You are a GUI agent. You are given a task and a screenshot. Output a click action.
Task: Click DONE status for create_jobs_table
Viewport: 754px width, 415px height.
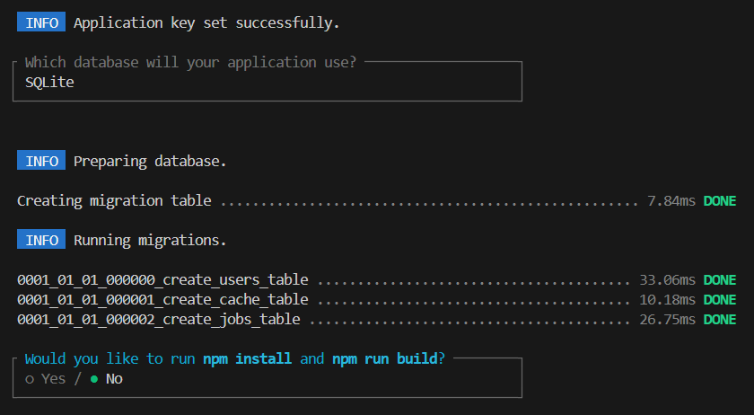(719, 320)
